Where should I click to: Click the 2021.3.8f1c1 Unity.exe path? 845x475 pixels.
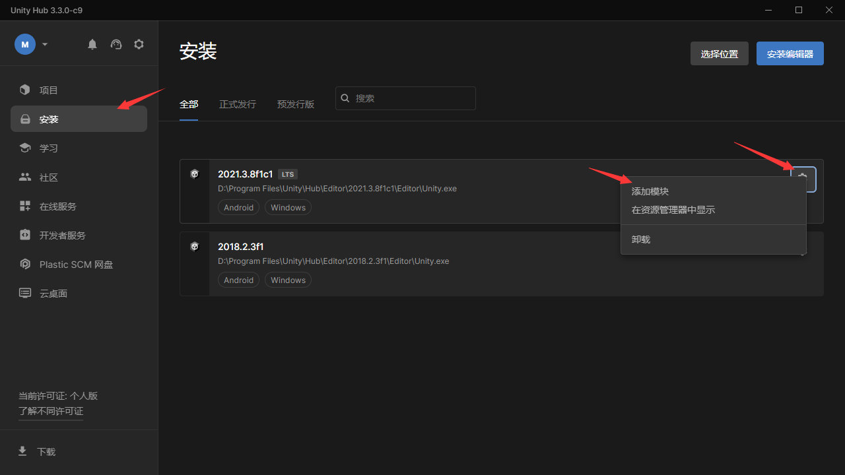tap(337, 189)
